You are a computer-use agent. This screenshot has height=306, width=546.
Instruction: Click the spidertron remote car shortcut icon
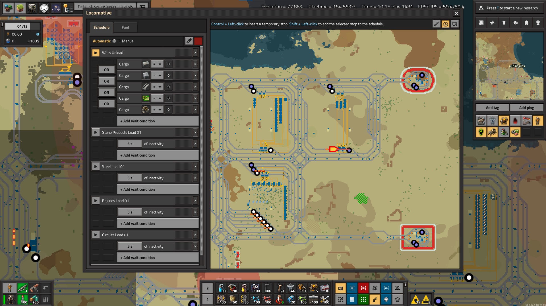tap(397, 288)
